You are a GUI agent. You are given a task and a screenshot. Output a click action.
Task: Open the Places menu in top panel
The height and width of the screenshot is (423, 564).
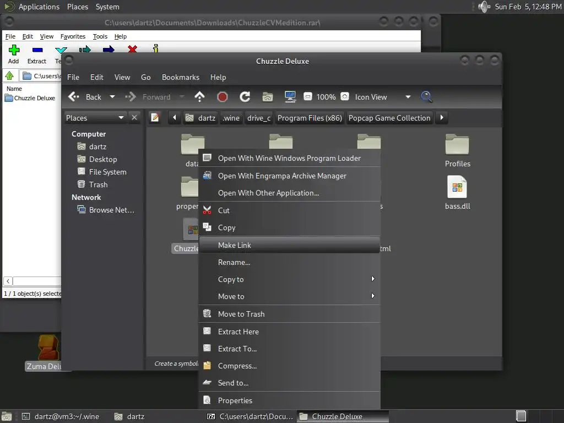77,7
